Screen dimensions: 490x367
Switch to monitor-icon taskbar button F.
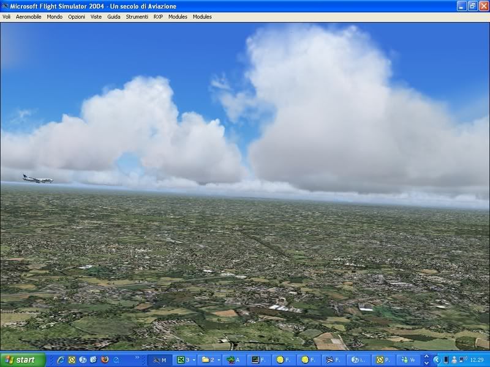pos(258,360)
